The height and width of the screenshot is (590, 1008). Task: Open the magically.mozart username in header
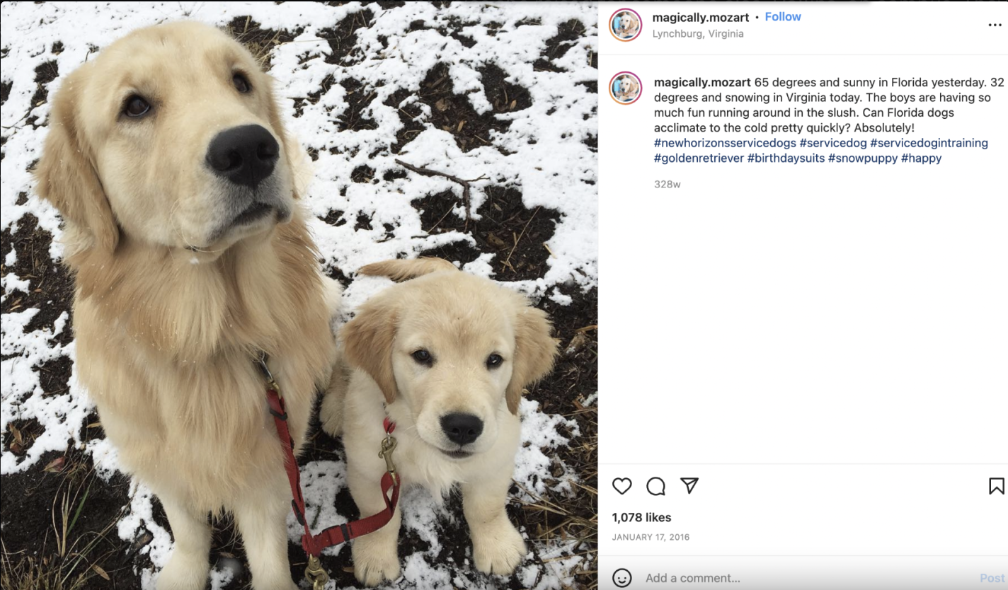click(701, 17)
